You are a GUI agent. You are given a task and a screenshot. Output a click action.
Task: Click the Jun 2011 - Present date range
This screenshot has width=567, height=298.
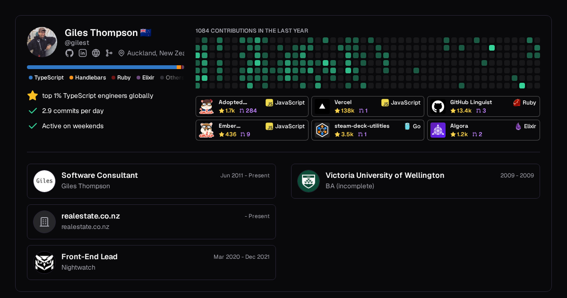245,175
